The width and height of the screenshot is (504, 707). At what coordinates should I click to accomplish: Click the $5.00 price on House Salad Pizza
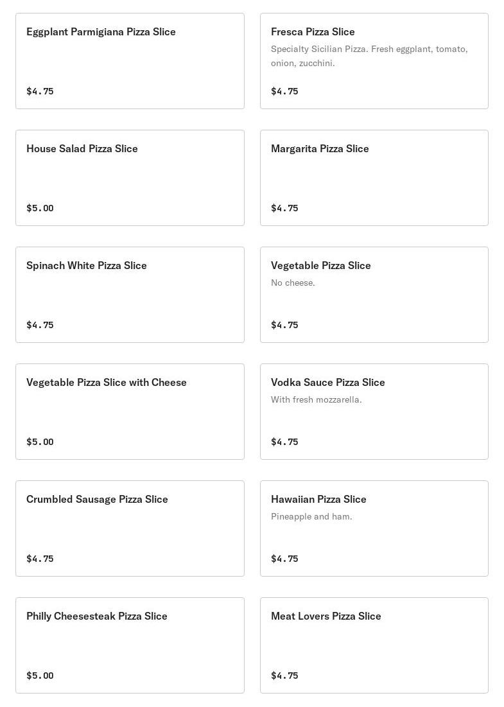click(x=40, y=208)
